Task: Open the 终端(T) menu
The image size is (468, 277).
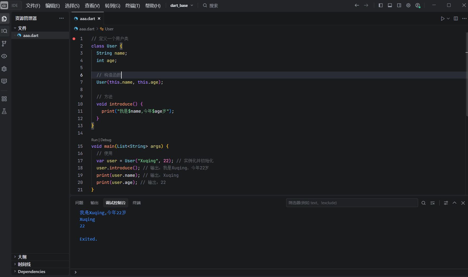Action: click(x=133, y=6)
